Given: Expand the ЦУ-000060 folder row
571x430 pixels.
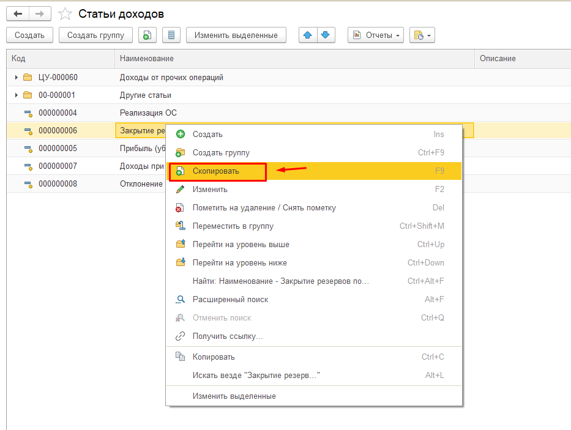Looking at the screenshot, I should pos(16,77).
